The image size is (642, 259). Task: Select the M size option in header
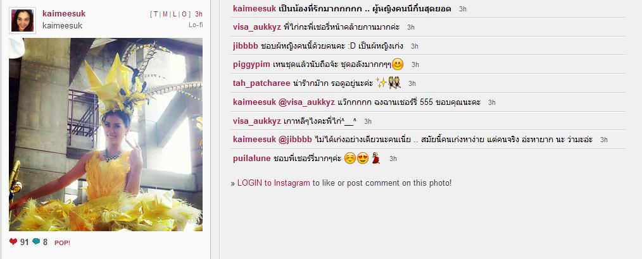point(165,15)
